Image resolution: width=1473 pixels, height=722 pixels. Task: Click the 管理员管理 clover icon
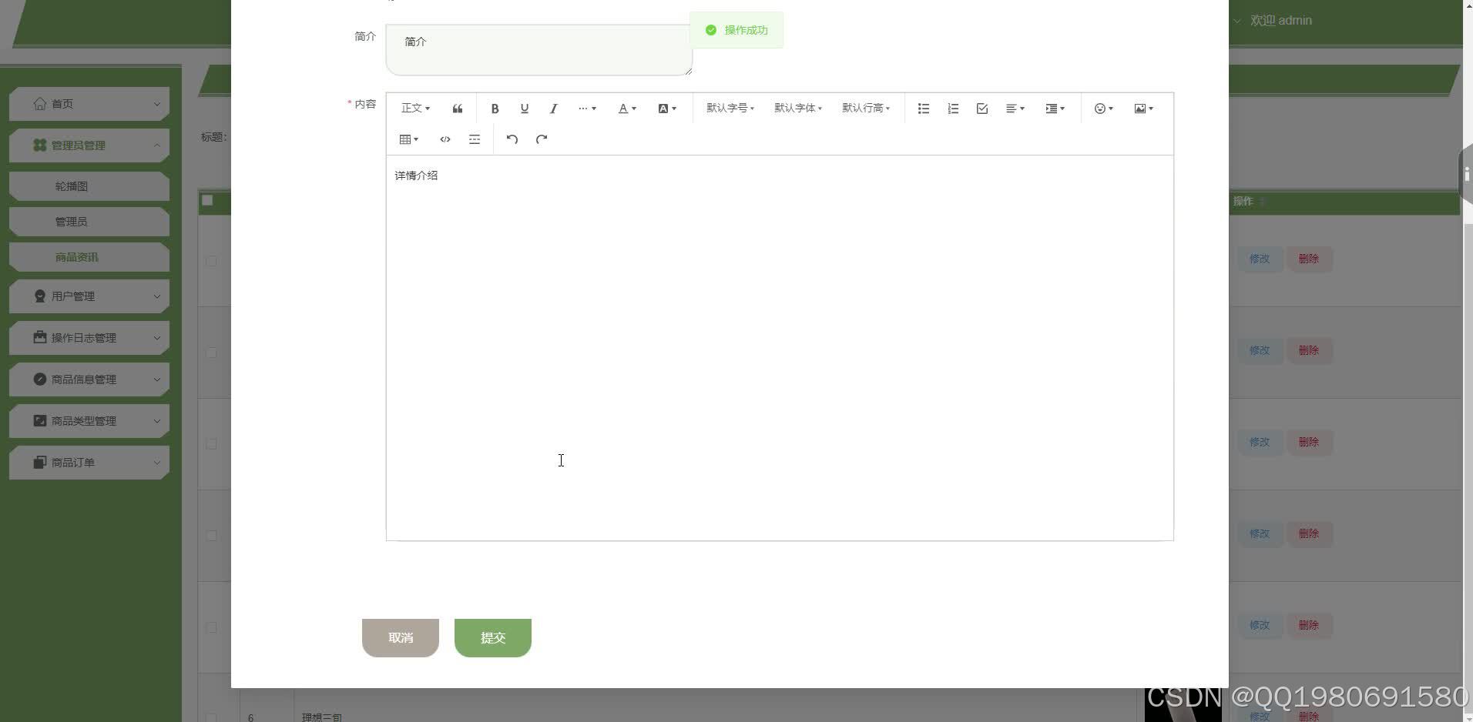[x=40, y=145]
